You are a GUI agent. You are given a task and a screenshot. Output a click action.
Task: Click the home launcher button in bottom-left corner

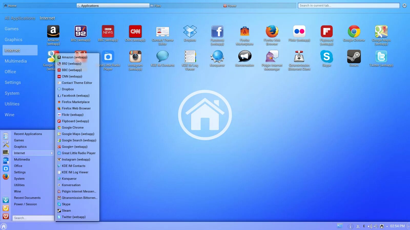[x=4, y=226]
